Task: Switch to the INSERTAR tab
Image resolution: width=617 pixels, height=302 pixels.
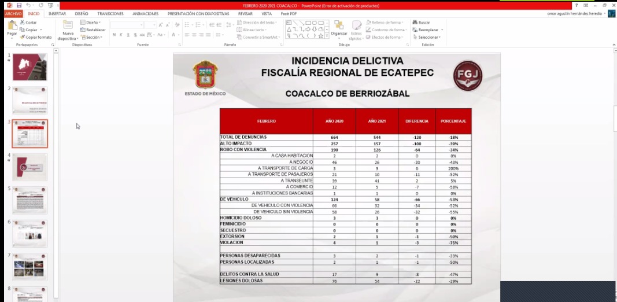Action: [x=57, y=13]
